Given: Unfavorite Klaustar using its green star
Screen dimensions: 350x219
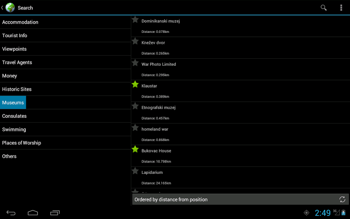Looking at the screenshot, I should (135, 85).
